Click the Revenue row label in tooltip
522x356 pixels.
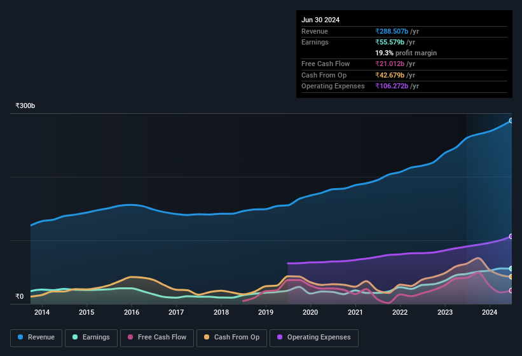click(315, 31)
